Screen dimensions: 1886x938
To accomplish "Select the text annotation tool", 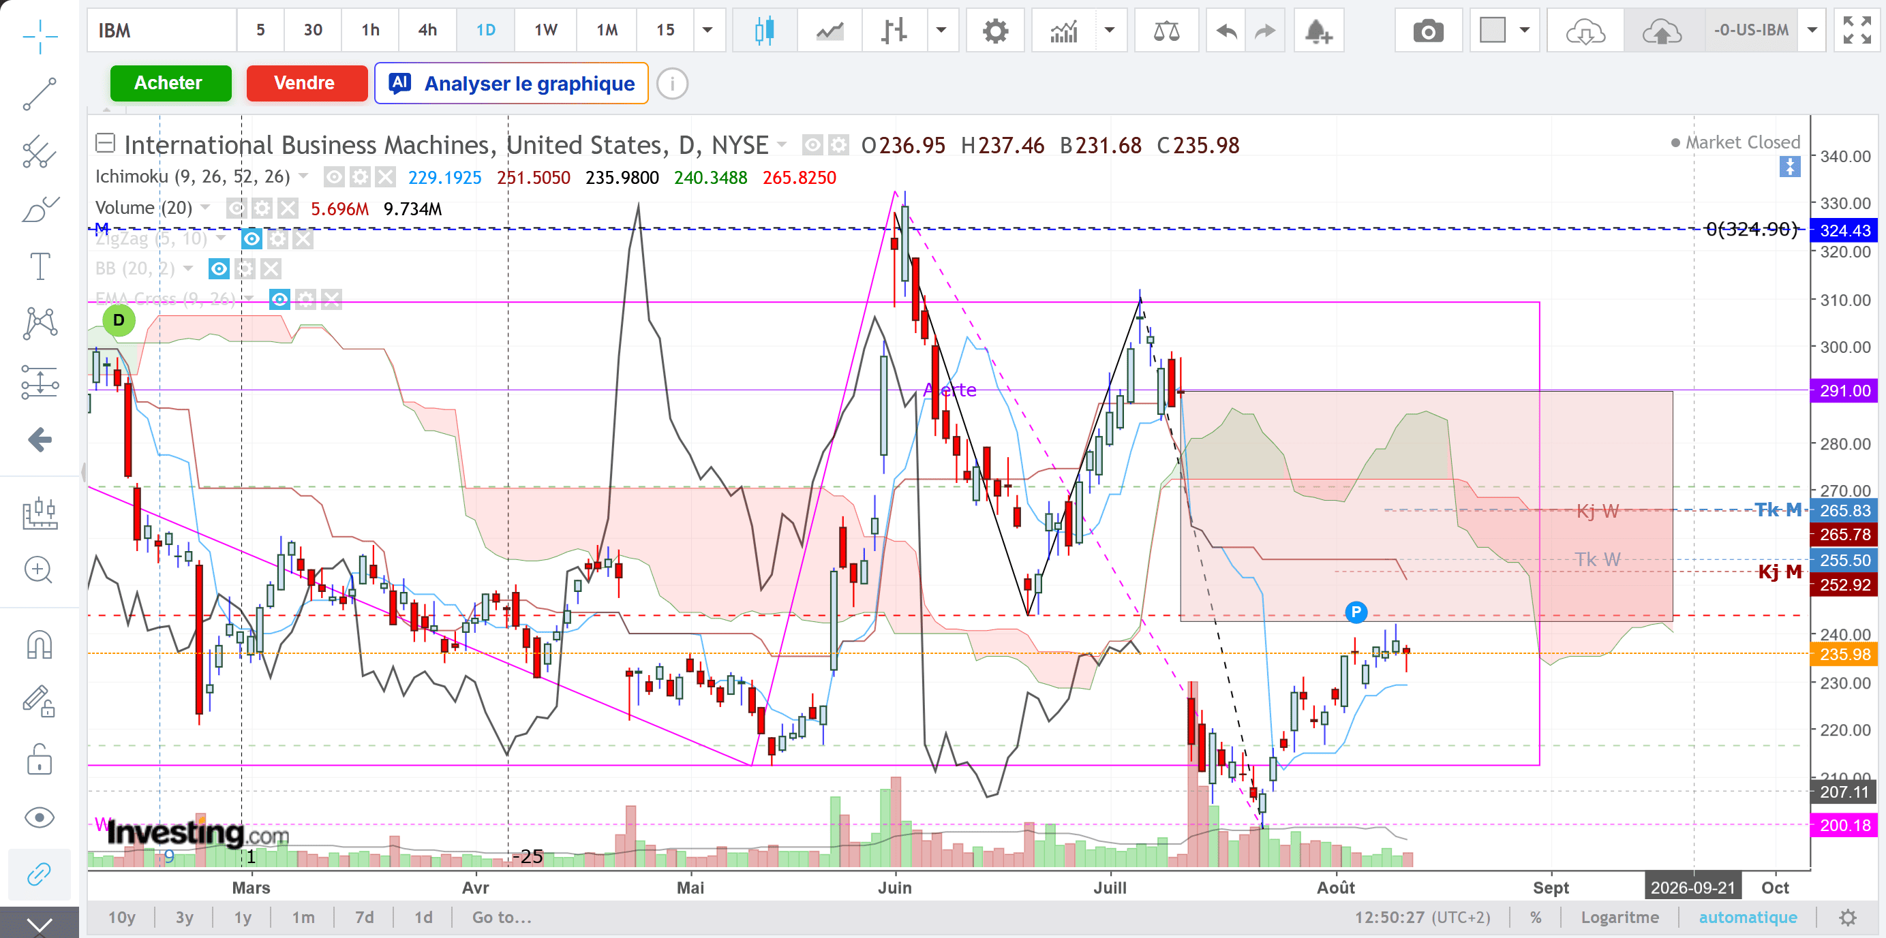I will (x=40, y=266).
